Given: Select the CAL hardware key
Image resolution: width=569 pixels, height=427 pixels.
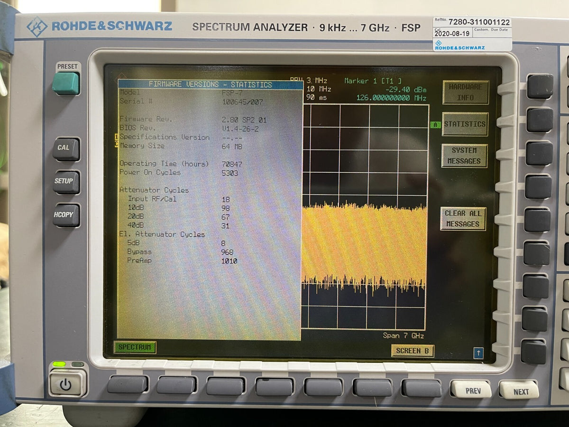Looking at the screenshot, I should (65, 149).
